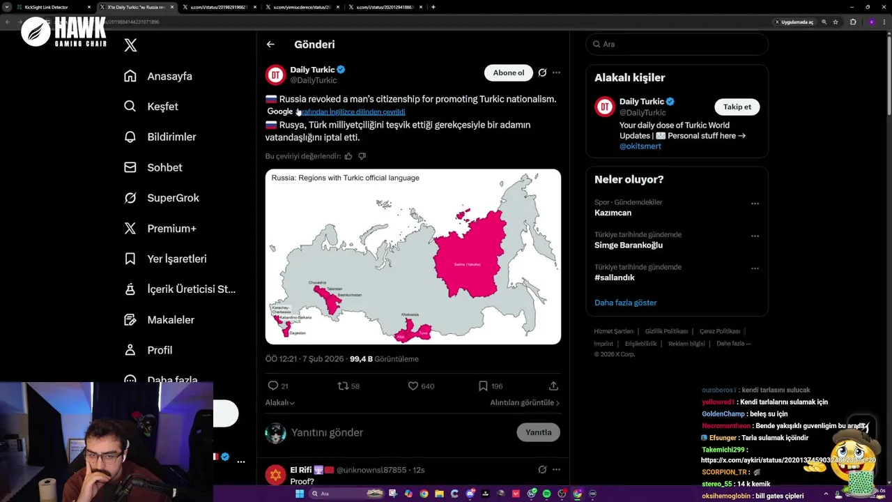892x502 pixels.
Task: Open the Grok icon on El Rifi's reply
Action: coord(542,470)
